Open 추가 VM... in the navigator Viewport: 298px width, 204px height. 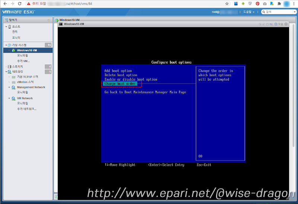coord(23,61)
